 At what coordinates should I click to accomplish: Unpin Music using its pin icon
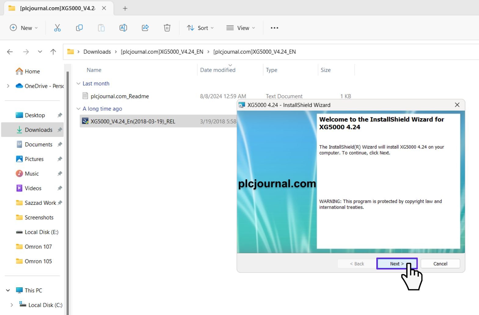click(x=60, y=174)
